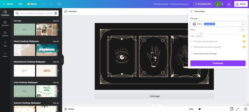This screenshot has width=249, height=112.
Task: Select the green Hello April template
Action: pos(47,91)
